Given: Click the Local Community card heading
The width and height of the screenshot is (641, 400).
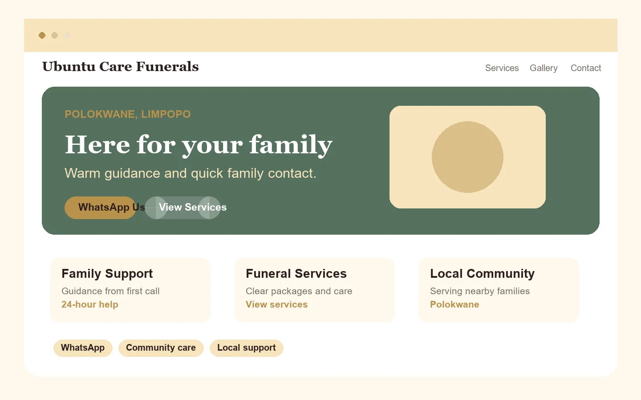Looking at the screenshot, I should (482, 274).
